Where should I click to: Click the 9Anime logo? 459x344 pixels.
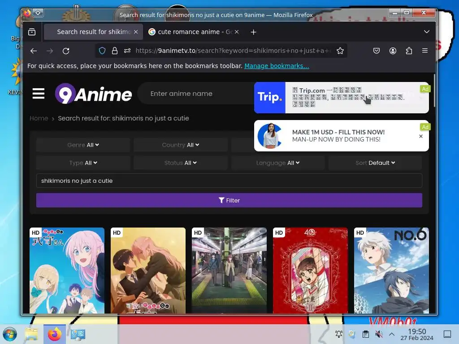(x=93, y=94)
